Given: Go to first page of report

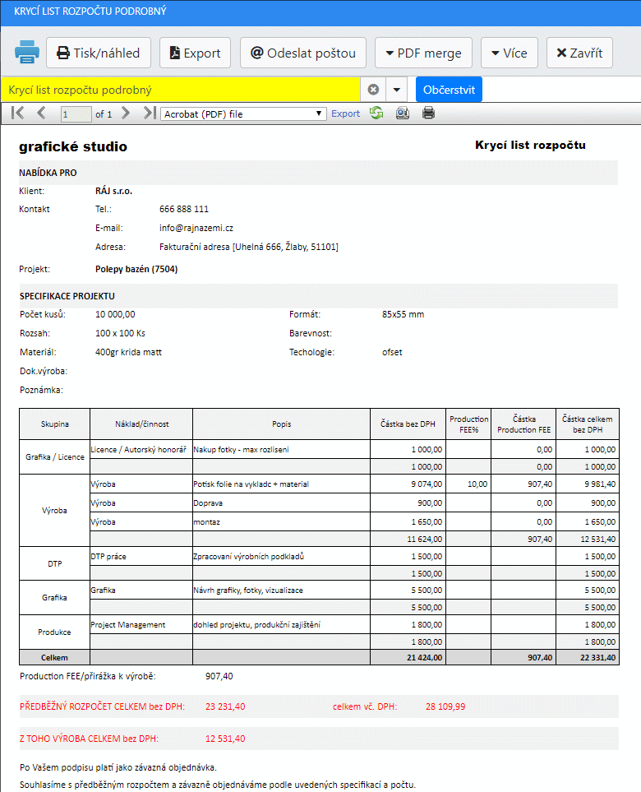Looking at the screenshot, I should click(x=17, y=113).
